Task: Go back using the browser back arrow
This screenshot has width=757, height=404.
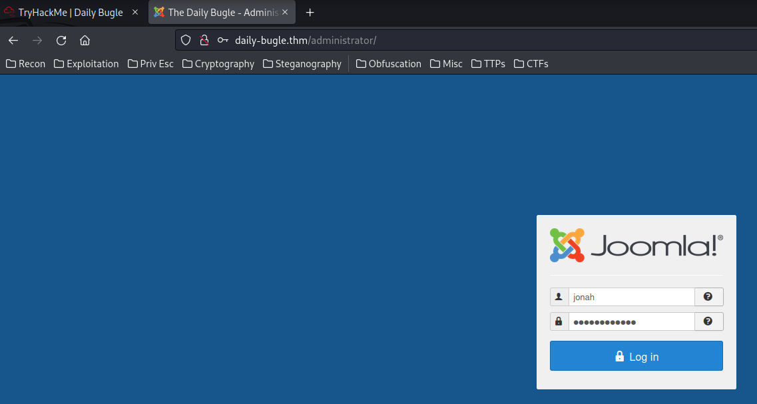Action: point(13,40)
